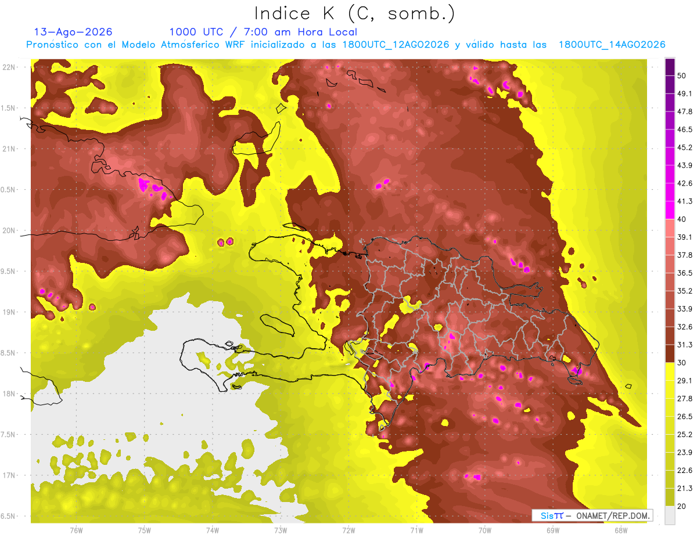
Task: Click the "71W" longitude label
Action: click(x=416, y=530)
